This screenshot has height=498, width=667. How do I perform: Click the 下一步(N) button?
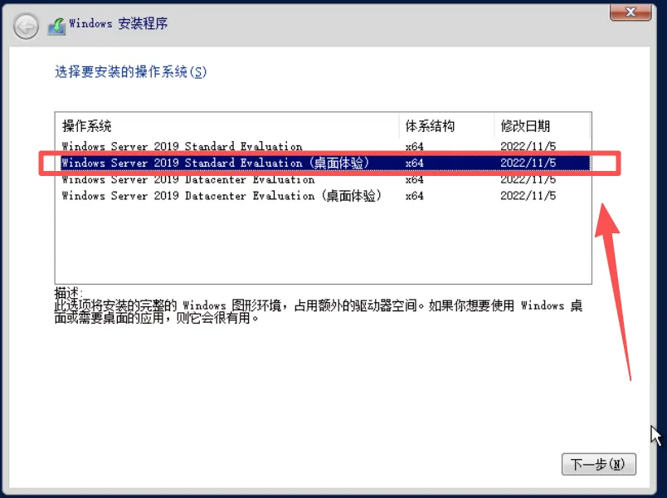598,464
